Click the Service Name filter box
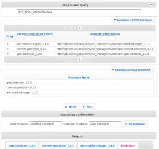This screenshot has width=159, height=149. click(35, 38)
